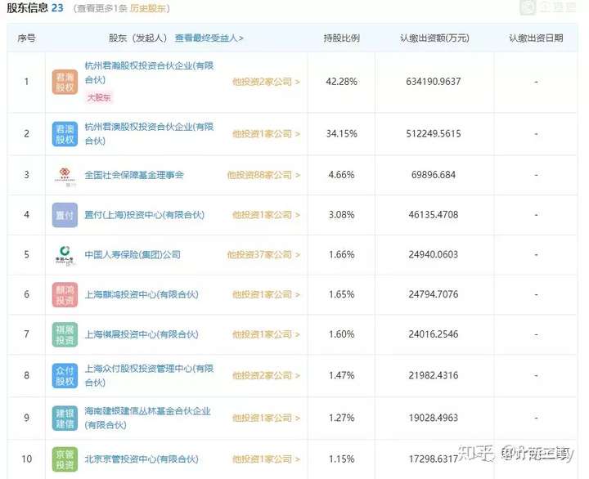589x479 pixels.
Task: Expand 他投资88家公司 for 社保基金 row
Action: [x=263, y=175]
